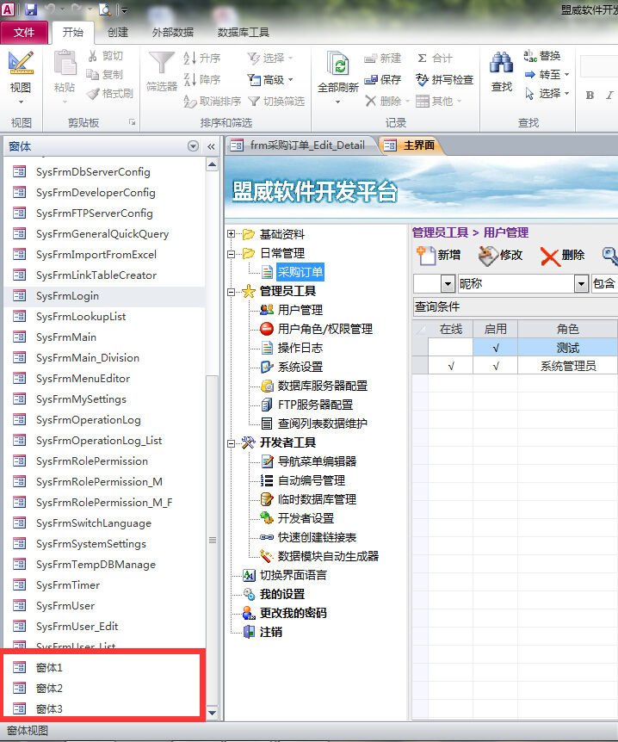Click the Save icon in quick access toolbar
The image size is (618, 742).
[x=31, y=9]
